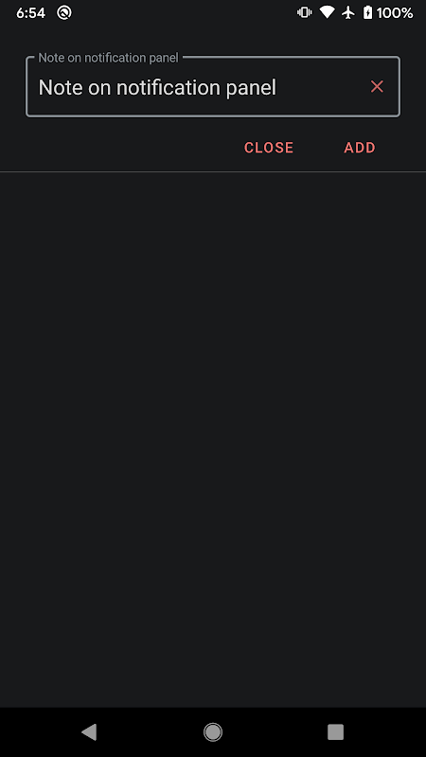Open Recents with the square nav button
The height and width of the screenshot is (757, 426).
pyautogui.click(x=335, y=731)
